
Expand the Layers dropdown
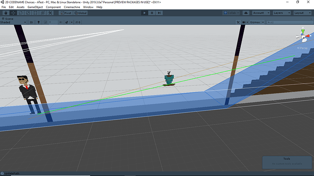coord(282,13)
